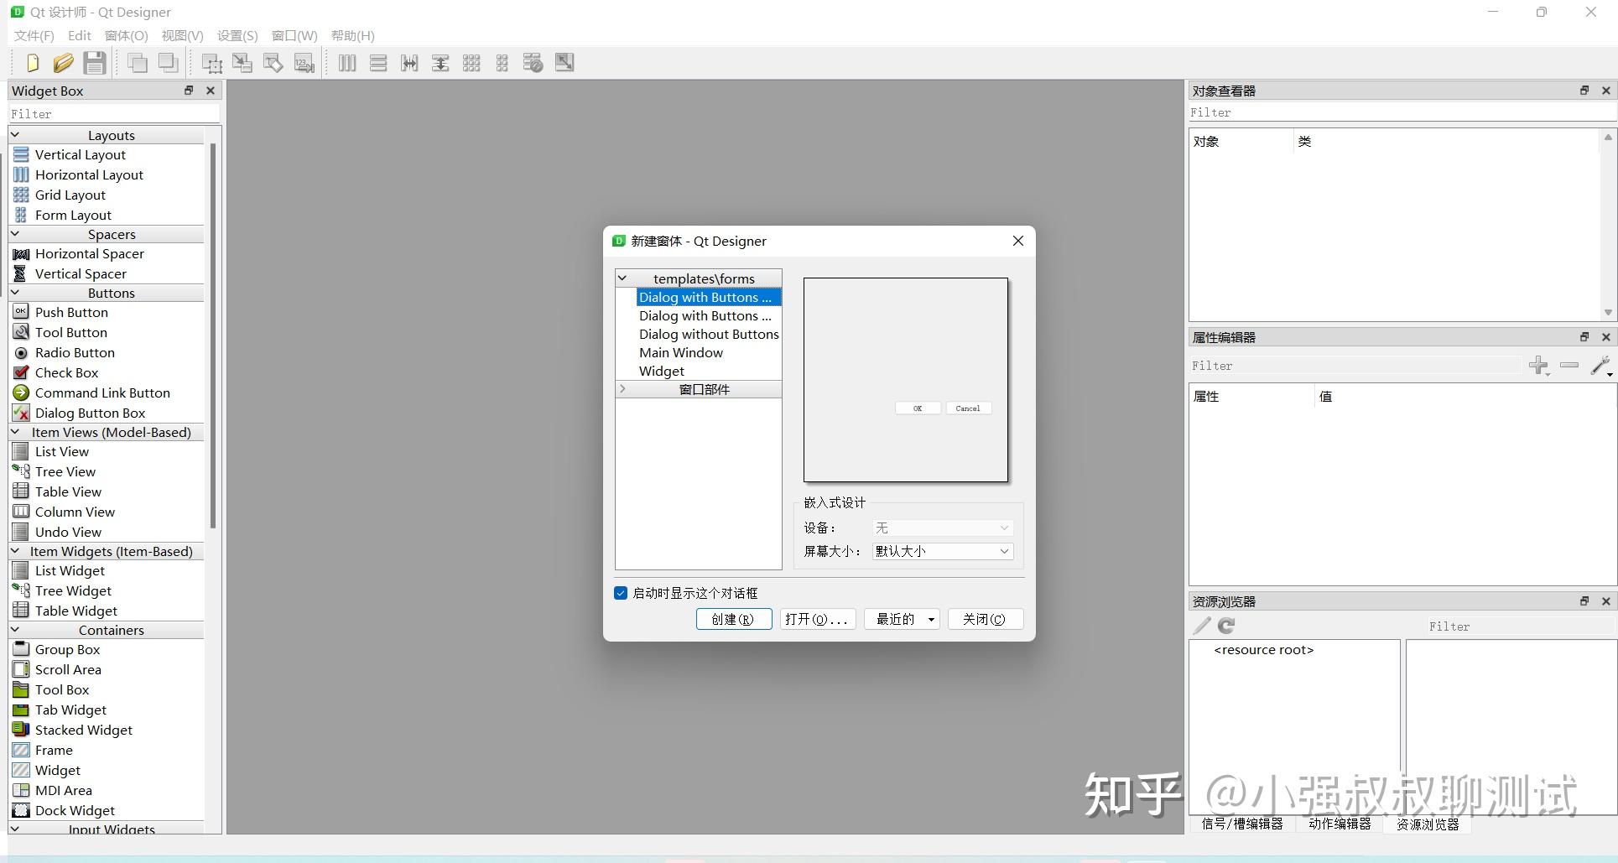Open an existing form file
Image resolution: width=1618 pixels, height=863 pixels.
tap(64, 62)
